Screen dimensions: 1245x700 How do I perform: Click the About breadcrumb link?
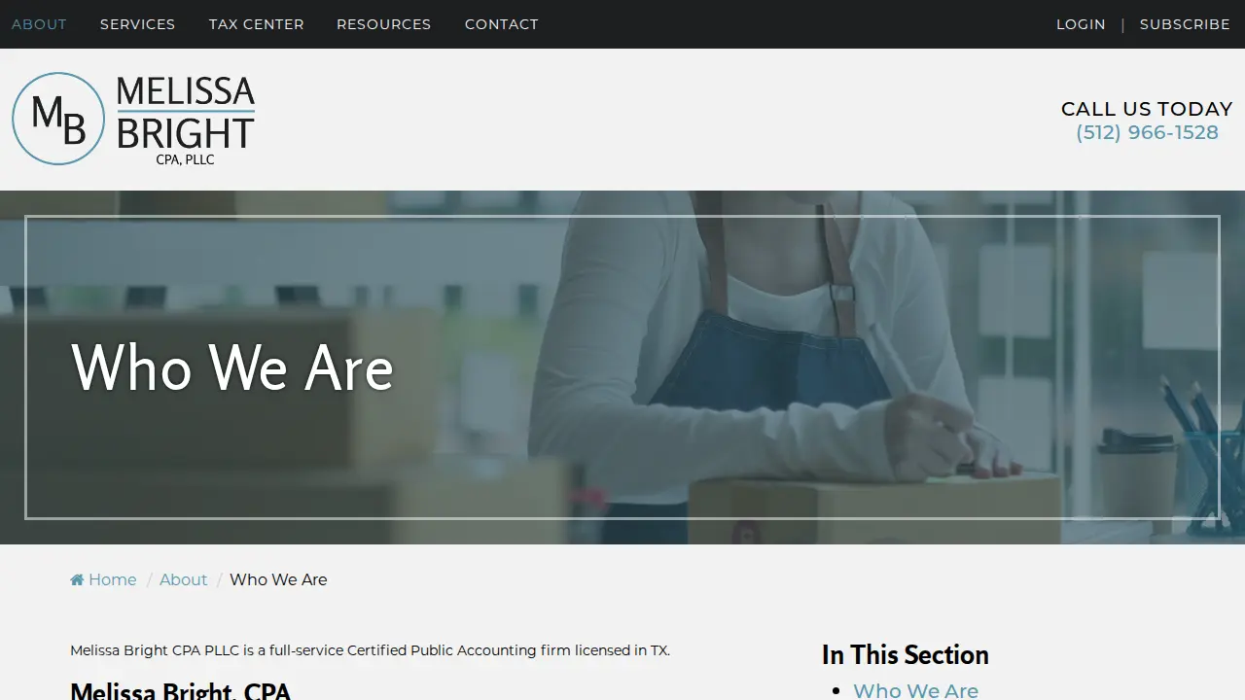[184, 580]
